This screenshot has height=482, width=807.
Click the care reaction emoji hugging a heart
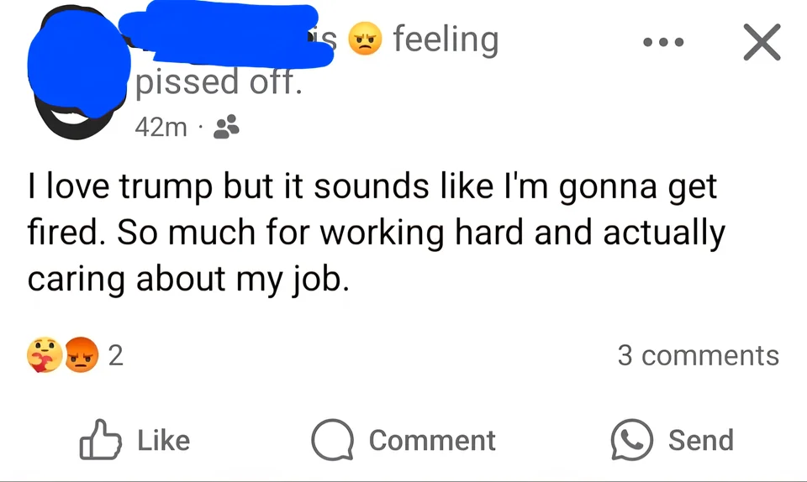point(45,355)
